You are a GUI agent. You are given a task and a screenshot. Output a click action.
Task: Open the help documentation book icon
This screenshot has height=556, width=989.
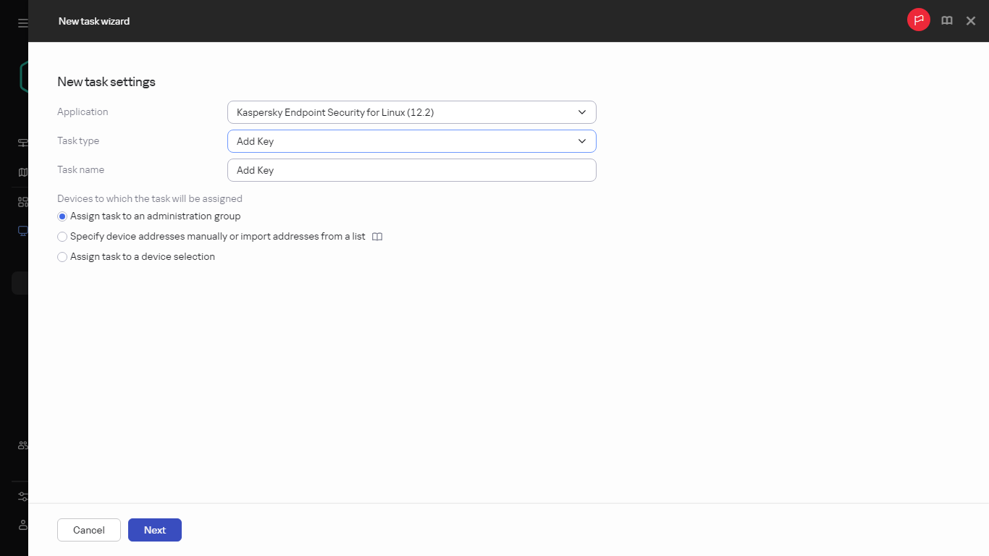[x=946, y=20]
